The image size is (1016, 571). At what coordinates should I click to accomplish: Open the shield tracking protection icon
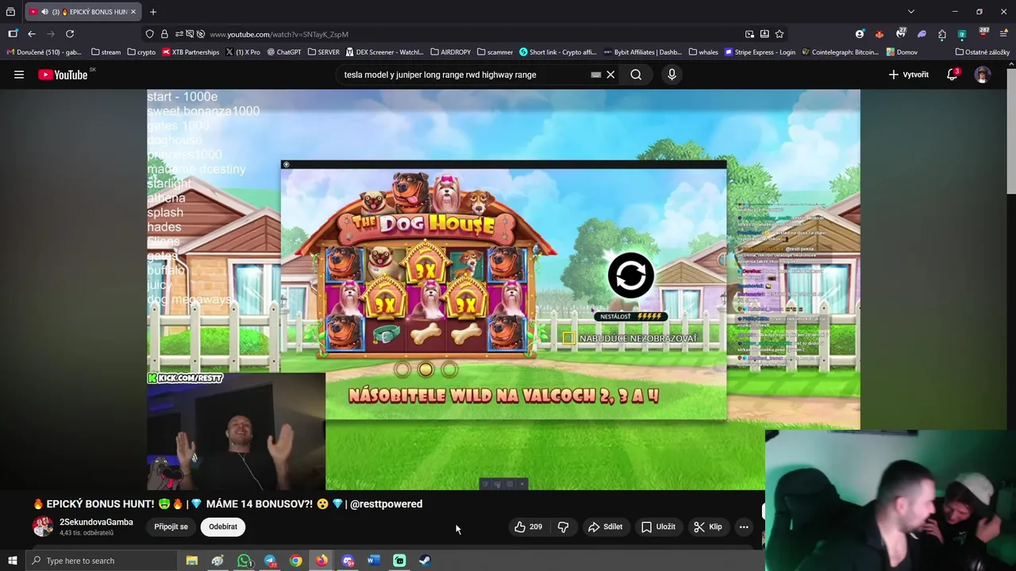click(149, 34)
